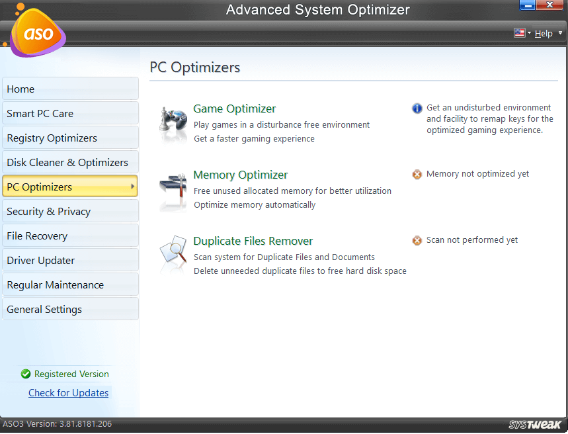This screenshot has width=568, height=434.
Task: Click the green Registered Version checkmark icon
Action: click(x=26, y=374)
